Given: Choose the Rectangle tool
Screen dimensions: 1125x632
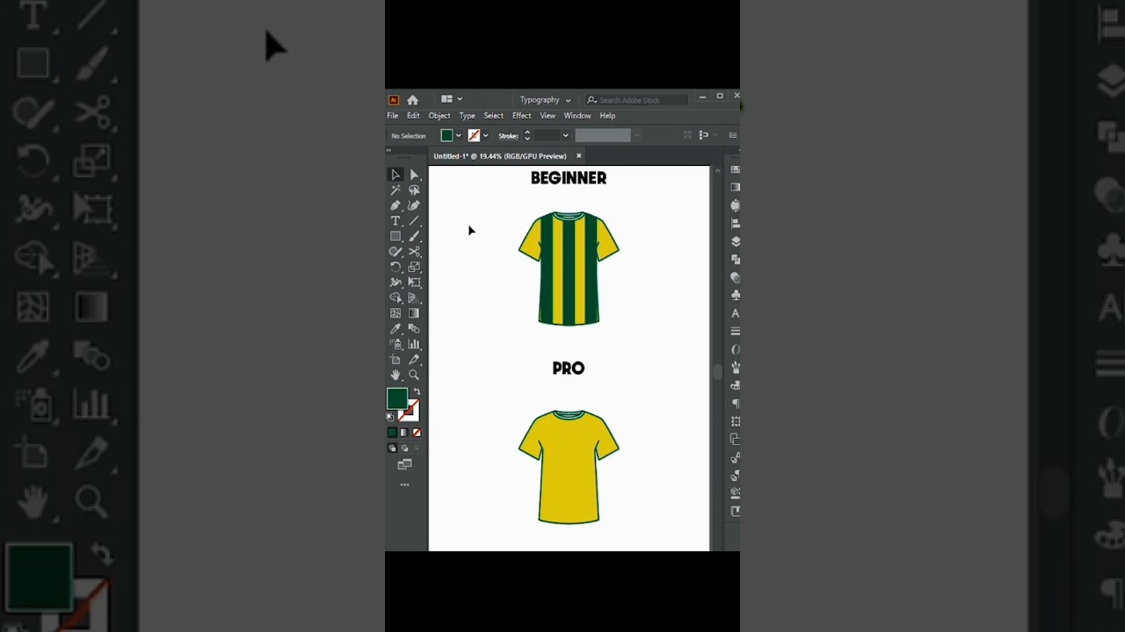Looking at the screenshot, I should pyautogui.click(x=396, y=236).
